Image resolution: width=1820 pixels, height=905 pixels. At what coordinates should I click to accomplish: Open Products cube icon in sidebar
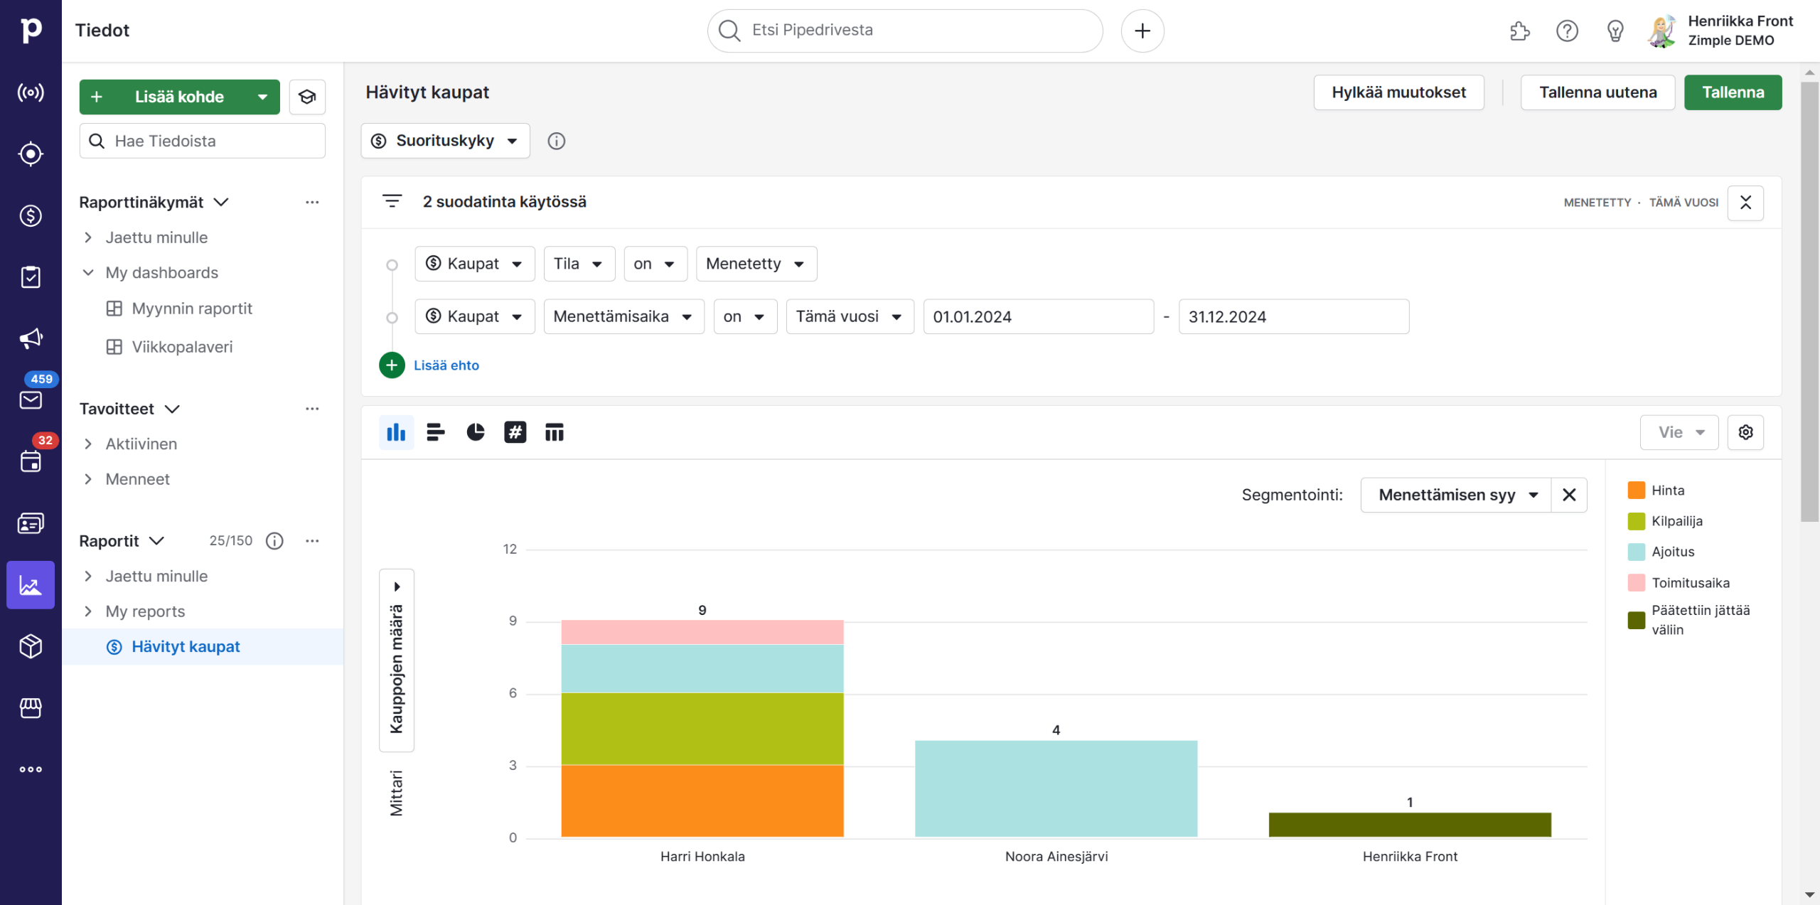tap(31, 646)
